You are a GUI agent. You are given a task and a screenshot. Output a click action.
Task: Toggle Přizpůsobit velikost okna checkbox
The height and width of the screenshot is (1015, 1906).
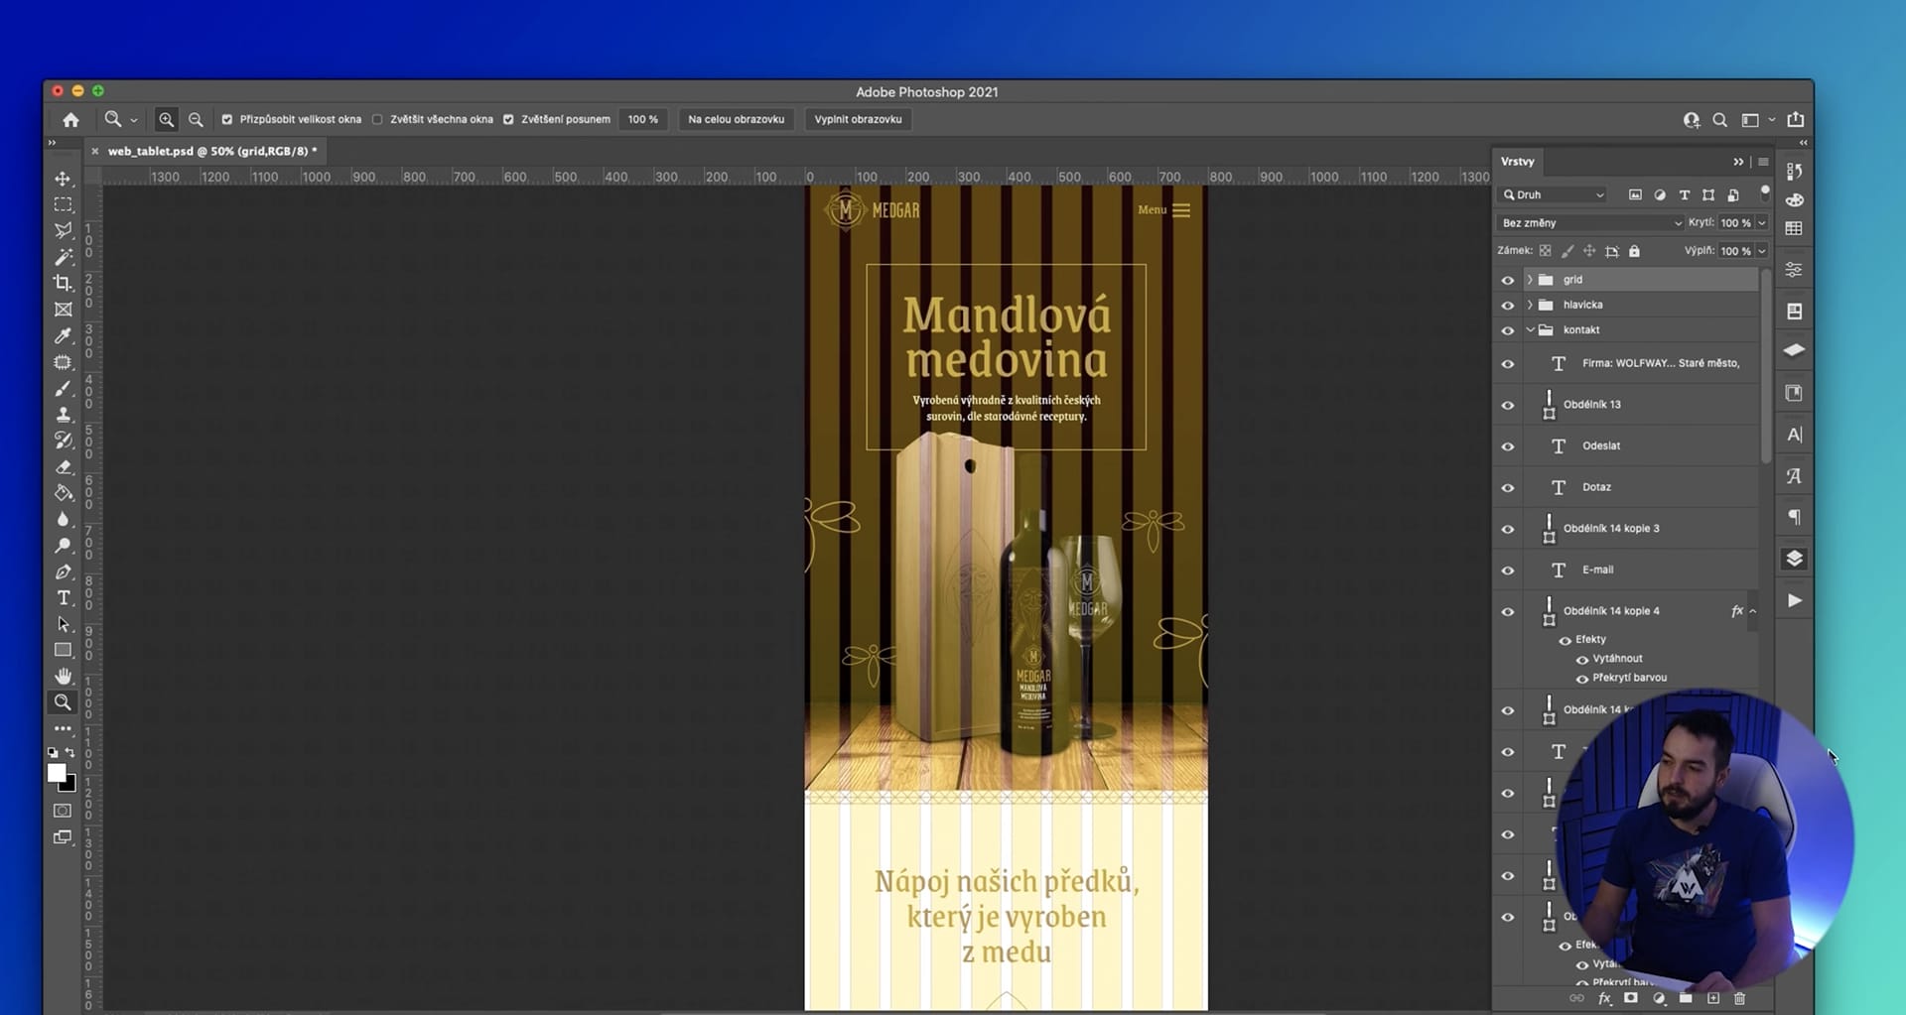click(226, 119)
